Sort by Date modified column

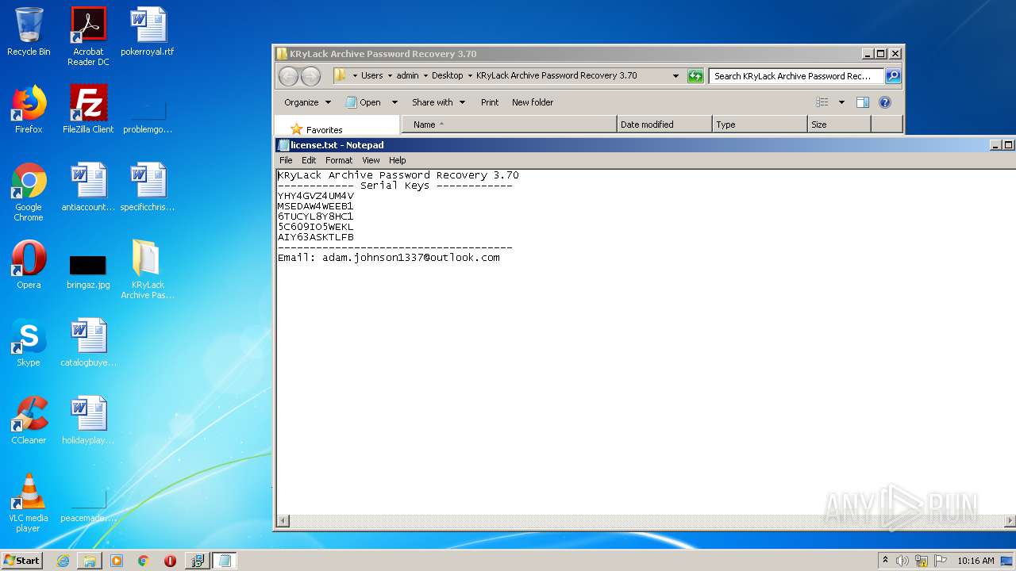664,125
